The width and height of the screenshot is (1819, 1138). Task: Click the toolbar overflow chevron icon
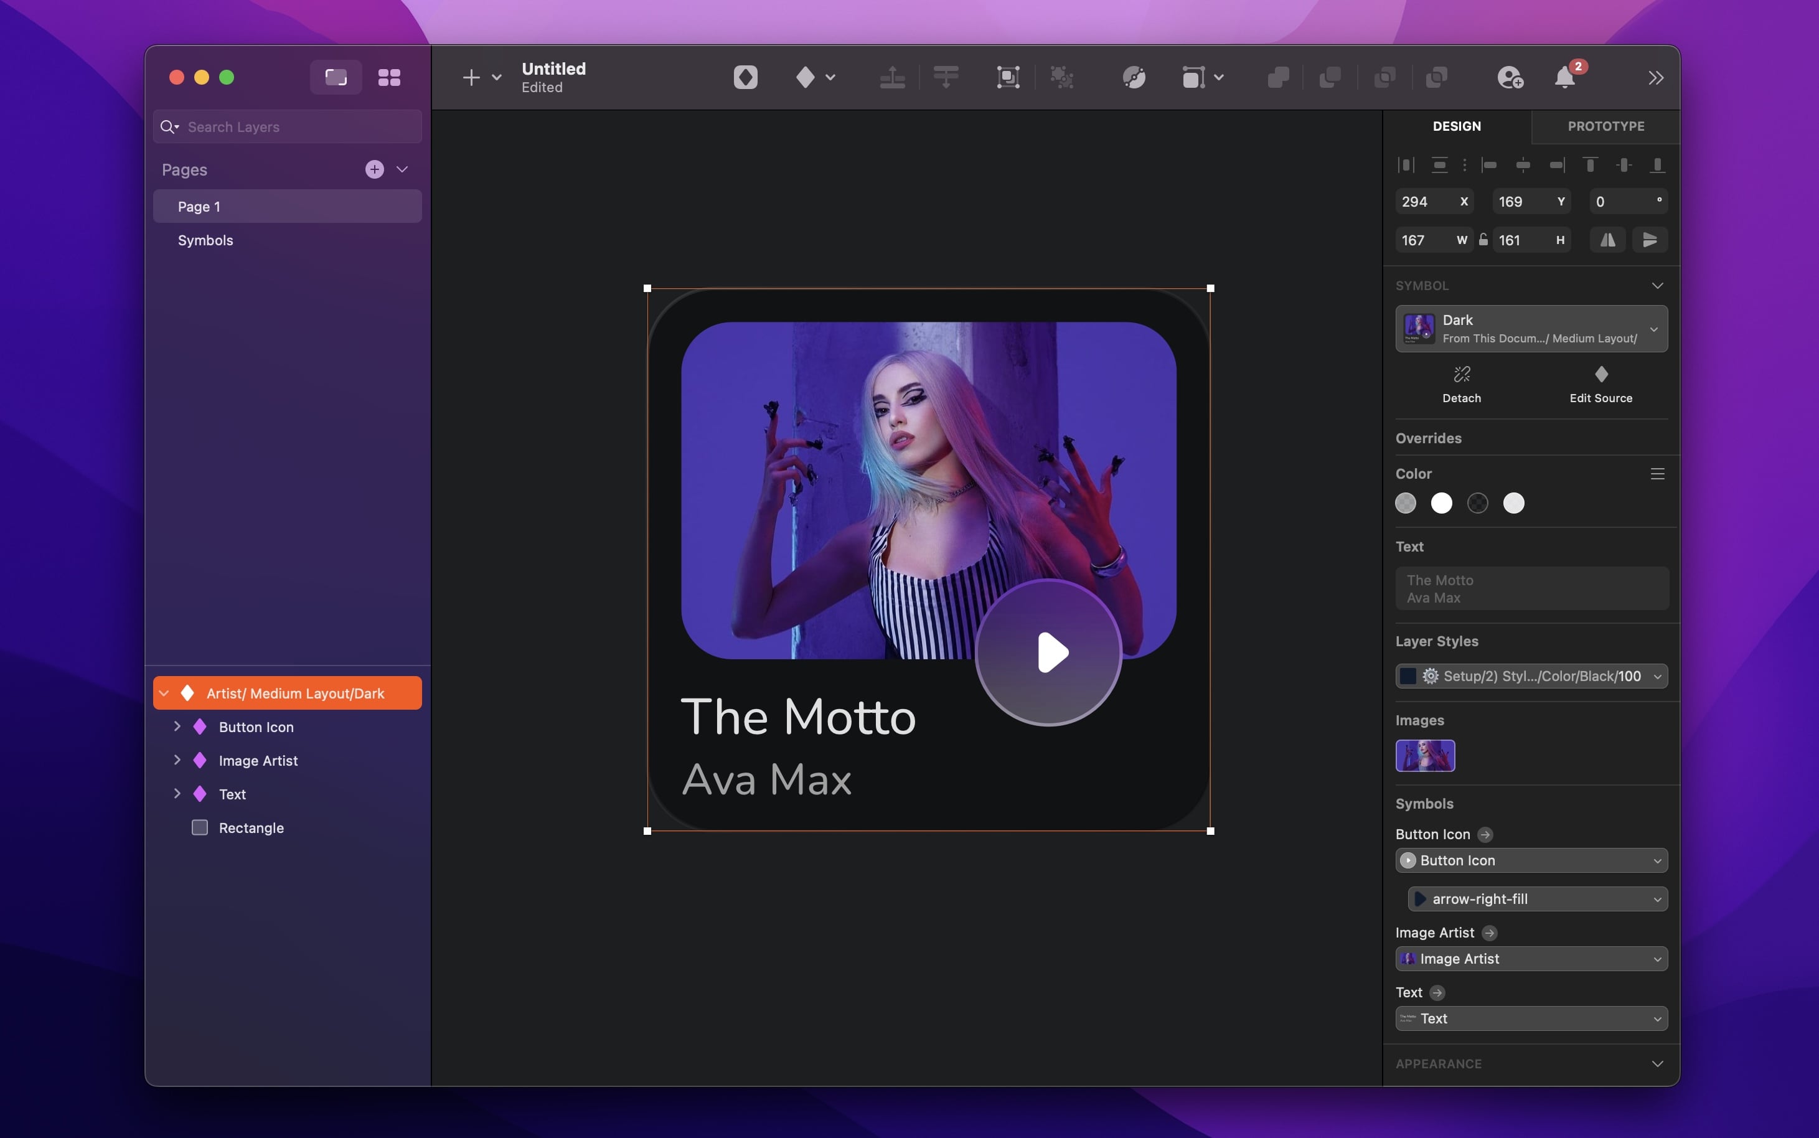[x=1655, y=78]
